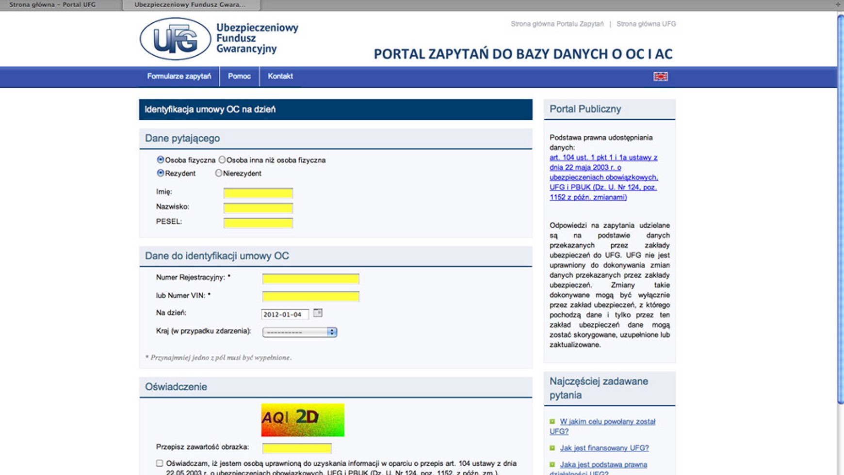Viewport: 844px width, 475px height.
Task: Go to the Kontakt page
Action: [x=280, y=76]
